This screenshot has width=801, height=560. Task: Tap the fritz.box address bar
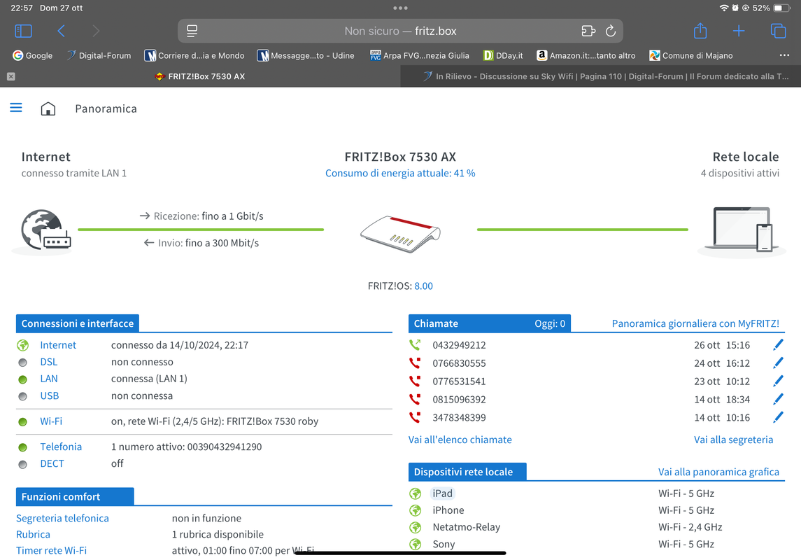[x=400, y=31]
